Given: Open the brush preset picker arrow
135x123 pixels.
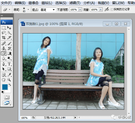Looking at the screenshot, I should (x=28, y=10).
